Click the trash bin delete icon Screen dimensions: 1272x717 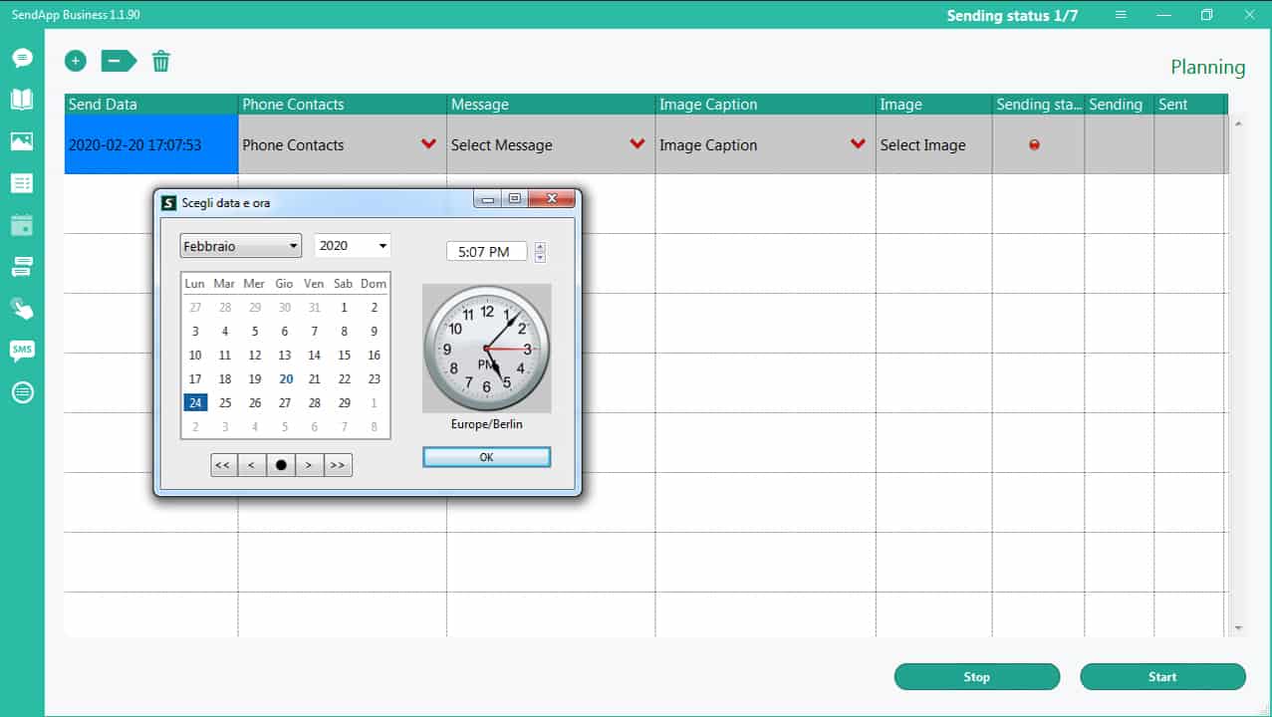point(160,61)
